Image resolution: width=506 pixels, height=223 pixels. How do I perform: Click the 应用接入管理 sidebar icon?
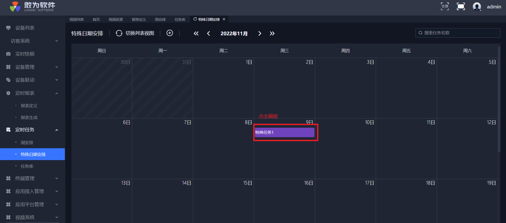coord(8,191)
